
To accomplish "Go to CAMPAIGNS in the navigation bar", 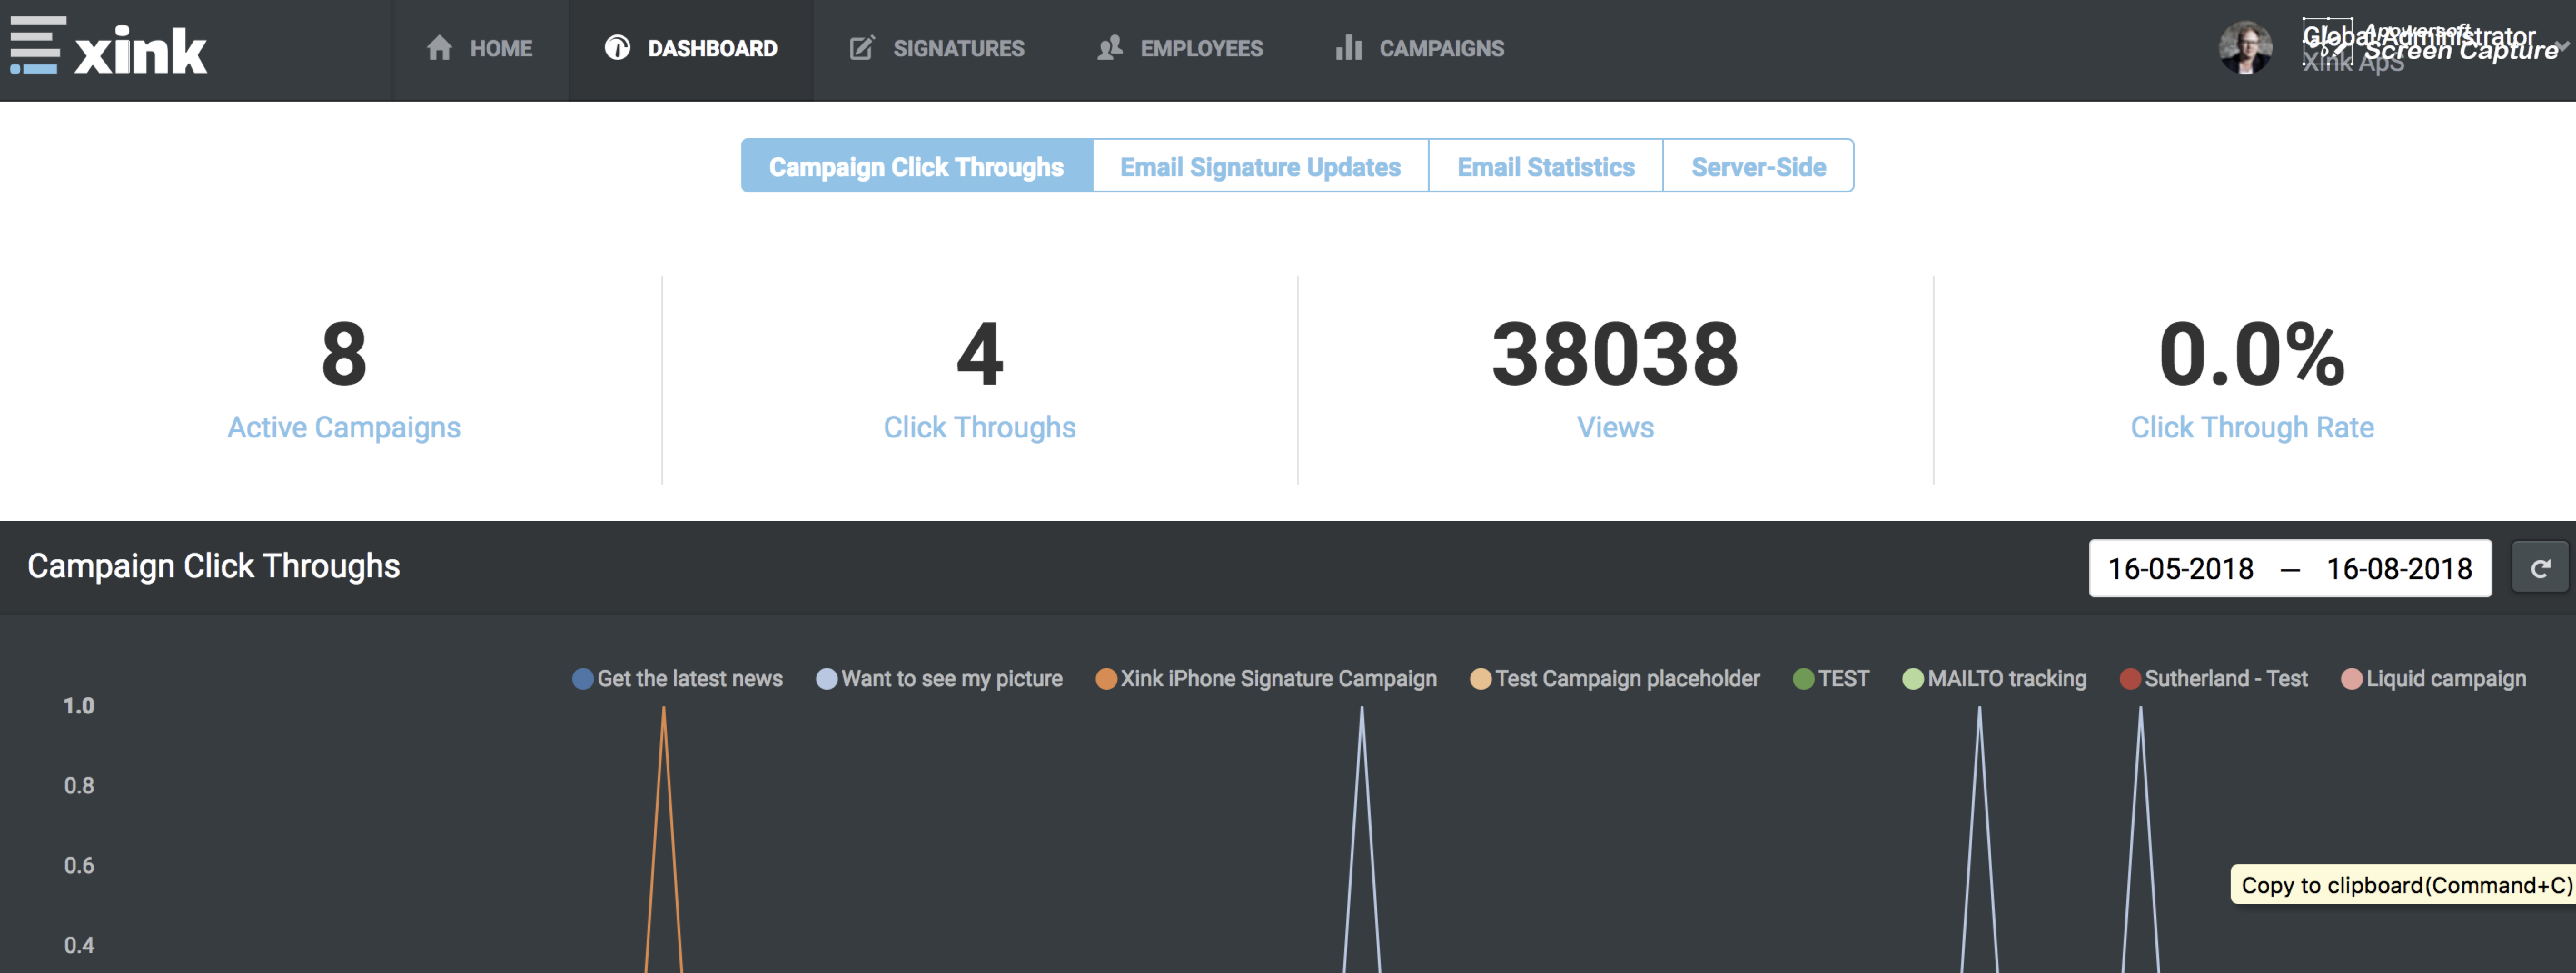I will pyautogui.click(x=1420, y=48).
